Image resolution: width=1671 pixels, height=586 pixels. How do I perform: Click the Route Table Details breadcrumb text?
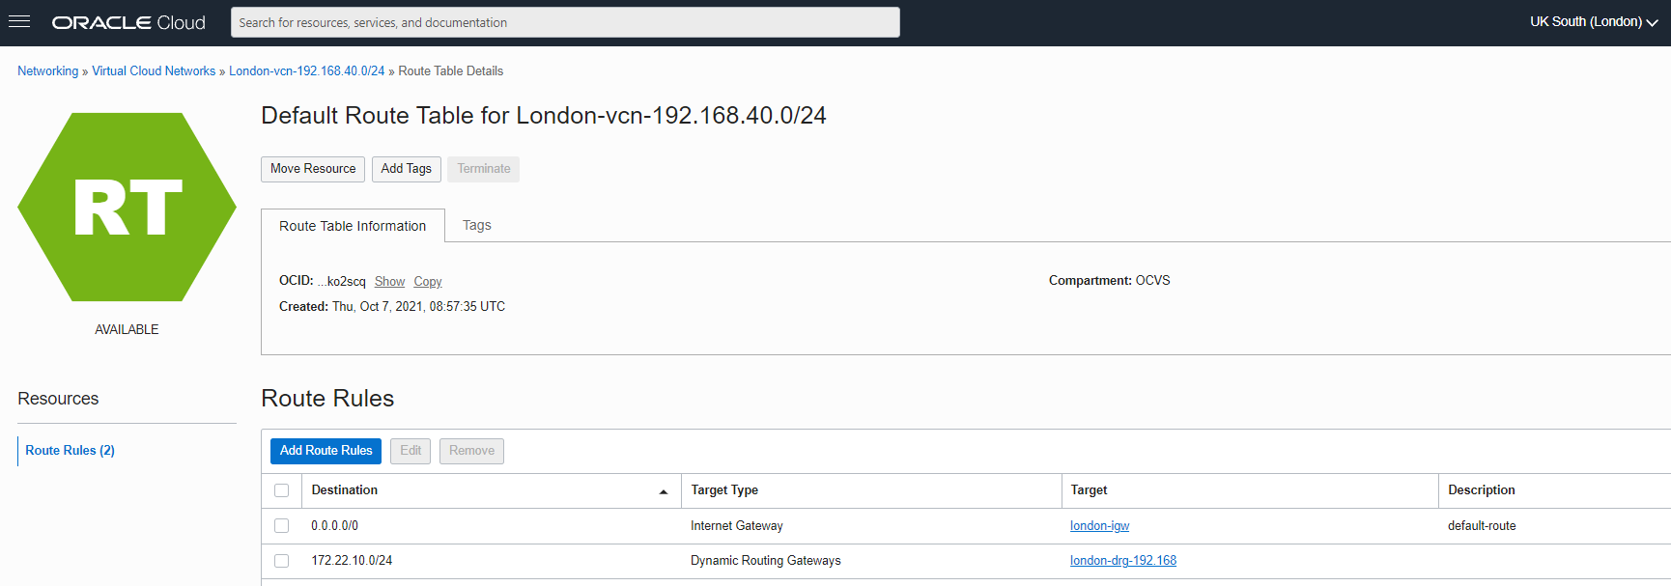coord(451,71)
